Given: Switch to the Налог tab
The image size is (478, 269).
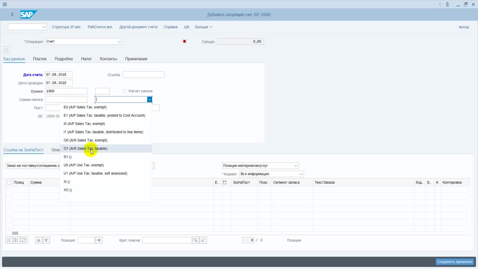Looking at the screenshot, I should click(86, 59).
